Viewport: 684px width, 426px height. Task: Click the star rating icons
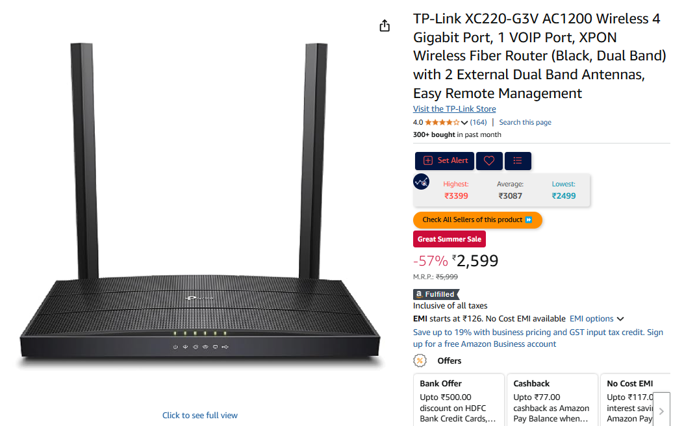pyautogui.click(x=442, y=123)
